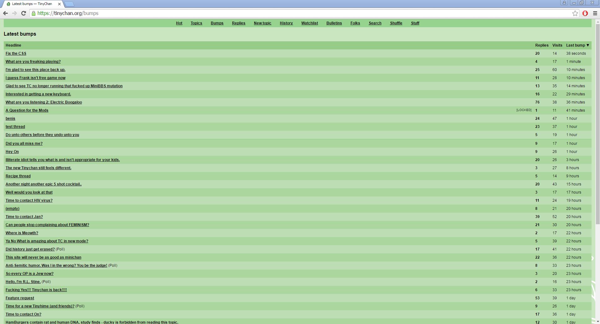This screenshot has width=600, height=324.
Task: Bookmark page with the star icon
Action: 575,13
